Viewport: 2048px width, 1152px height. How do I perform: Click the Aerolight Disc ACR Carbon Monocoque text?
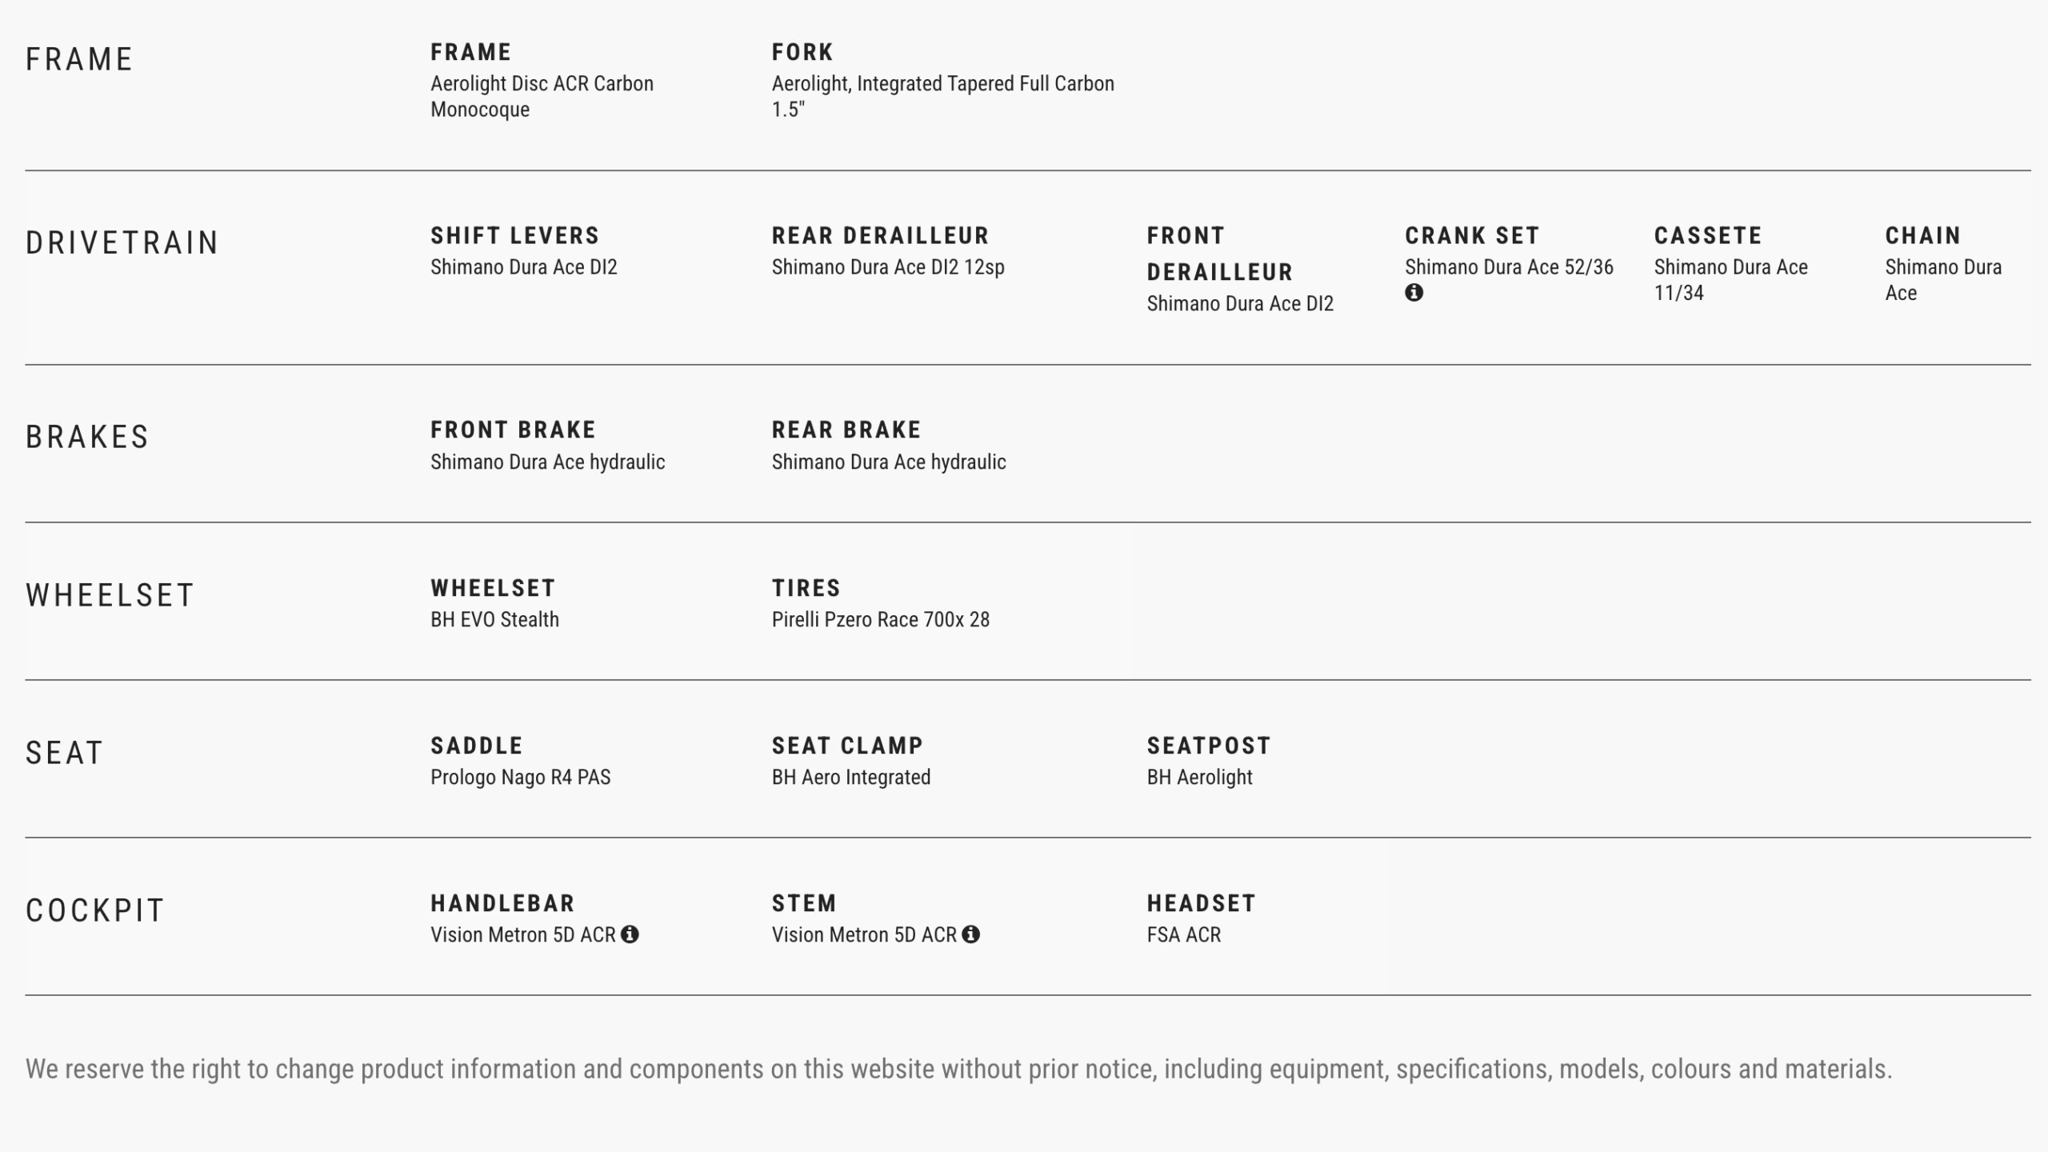[542, 97]
